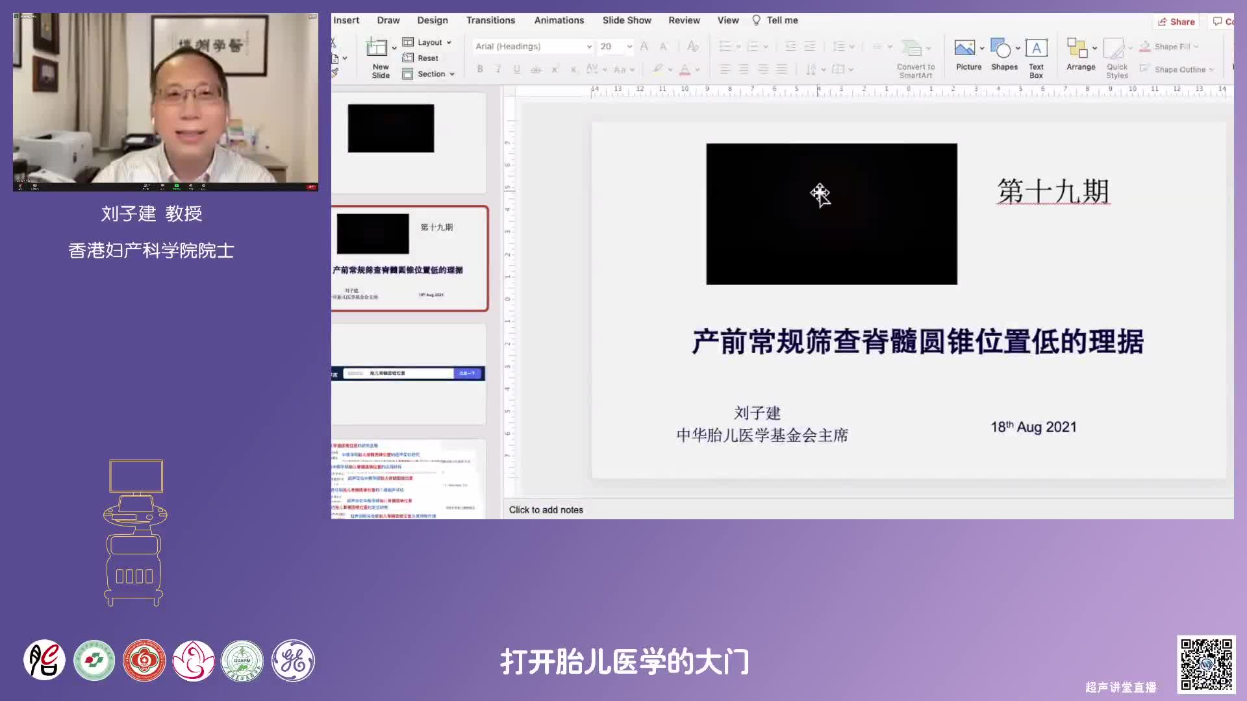Image resolution: width=1247 pixels, height=701 pixels.
Task: Click the New Slide icon
Action: [377, 48]
